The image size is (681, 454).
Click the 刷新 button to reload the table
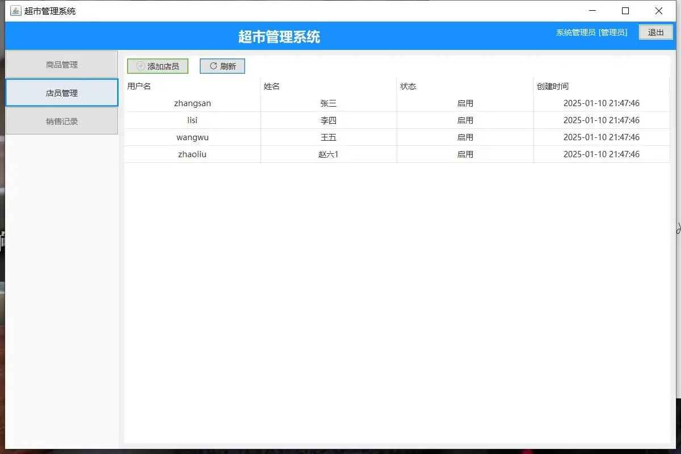coord(222,66)
